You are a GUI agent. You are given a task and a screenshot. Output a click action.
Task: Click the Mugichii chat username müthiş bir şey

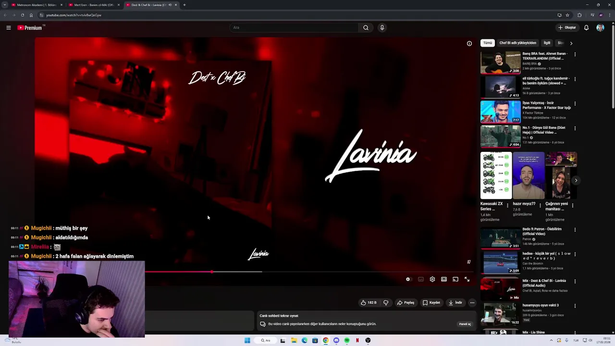[x=41, y=228]
